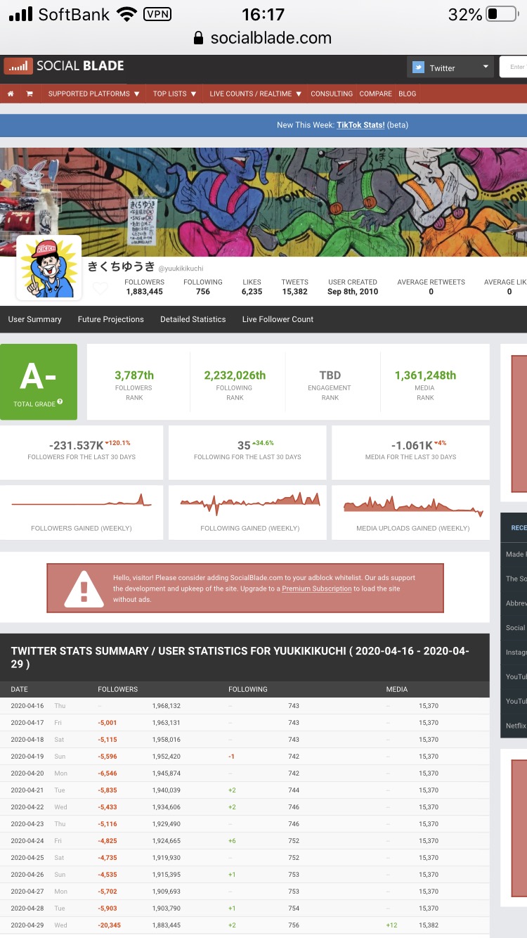Click the +12 media change value
The image size is (527, 938).
click(x=391, y=925)
